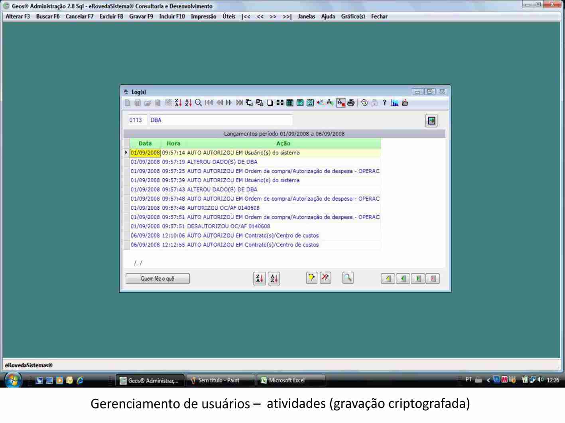
Task: Click Fechar in menu bar
Action: click(379, 16)
